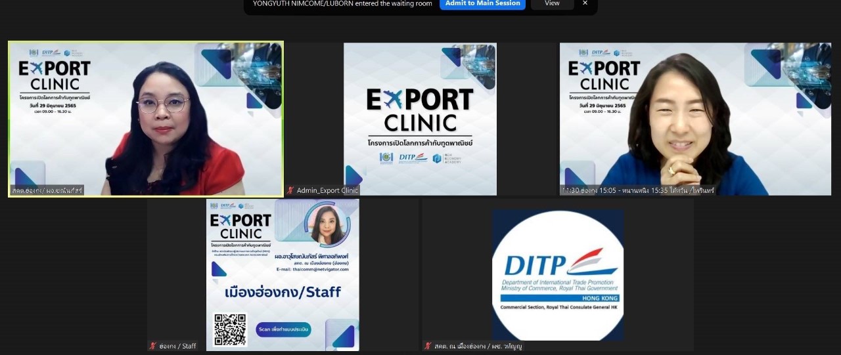This screenshot has width=841, height=355.
Task: Select the highlighted speaker tile with the woman in red
Action: point(146,119)
